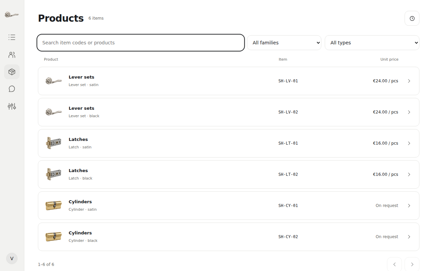Image resolution: width=433 pixels, height=271 pixels.
Task: Click the door handle logo
Action: click(x=12, y=15)
